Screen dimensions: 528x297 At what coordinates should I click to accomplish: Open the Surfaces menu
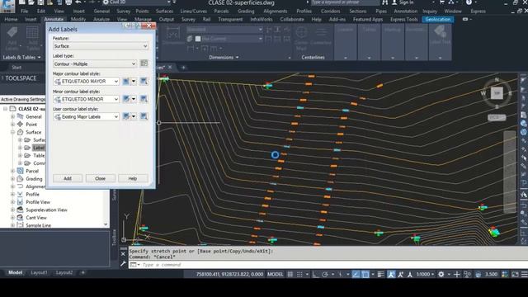[x=164, y=11]
